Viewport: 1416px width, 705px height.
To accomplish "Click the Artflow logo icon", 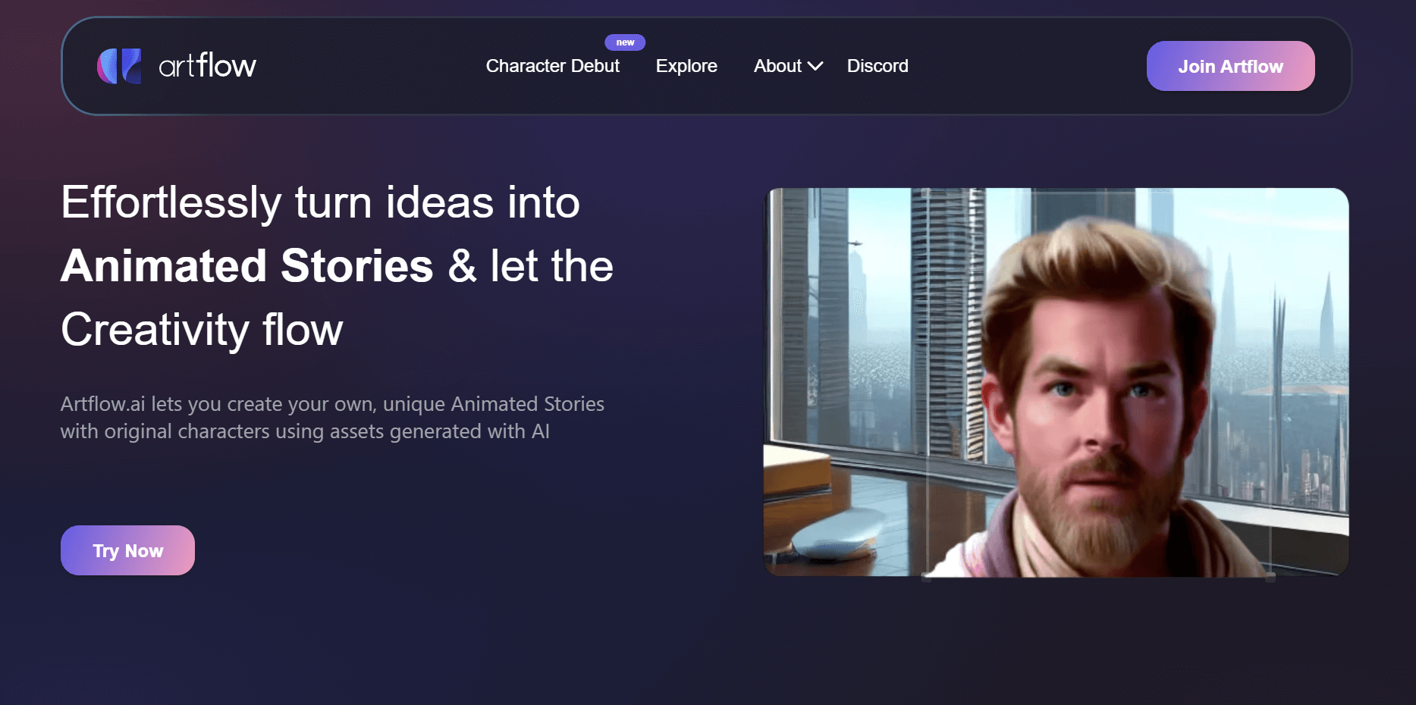I will click(x=119, y=66).
